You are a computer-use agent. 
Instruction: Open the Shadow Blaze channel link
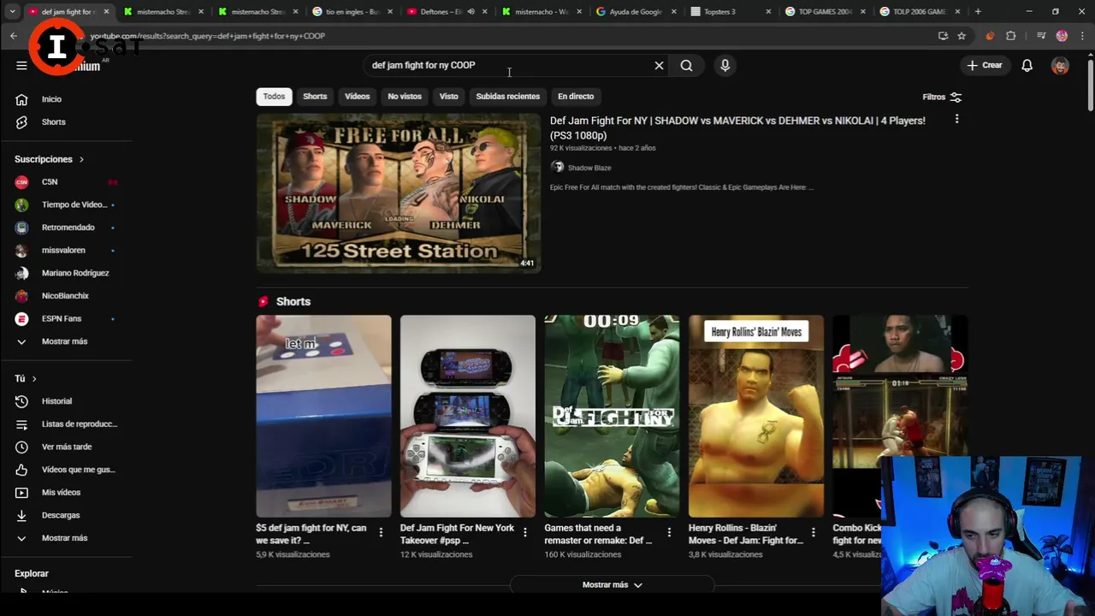[589, 168]
